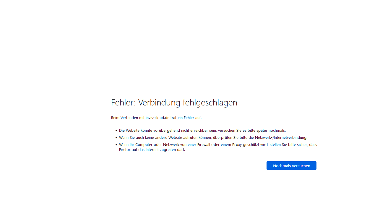The width and height of the screenshot is (367, 218).
Task: Click the bullet dot before 'Wenn Ihr Computer'
Action: coord(116,145)
